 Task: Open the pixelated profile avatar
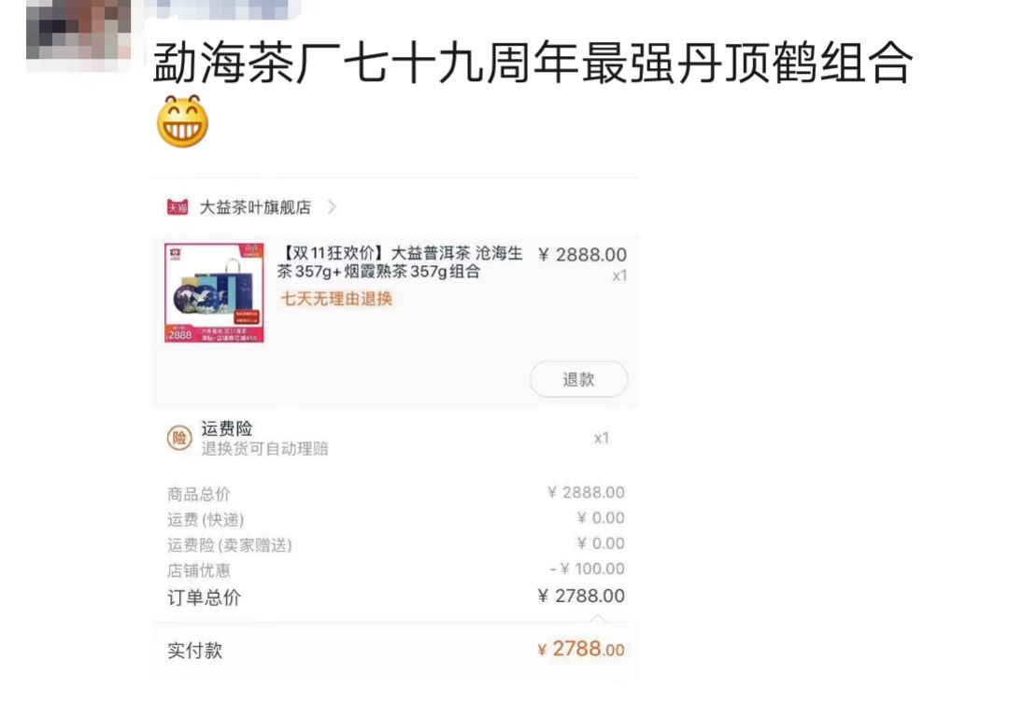click(x=78, y=30)
